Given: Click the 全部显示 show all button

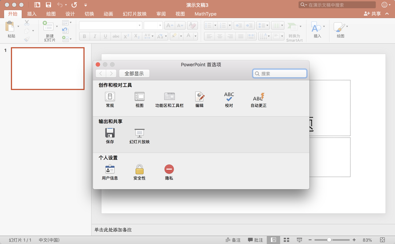Looking at the screenshot, I should pyautogui.click(x=135, y=73).
